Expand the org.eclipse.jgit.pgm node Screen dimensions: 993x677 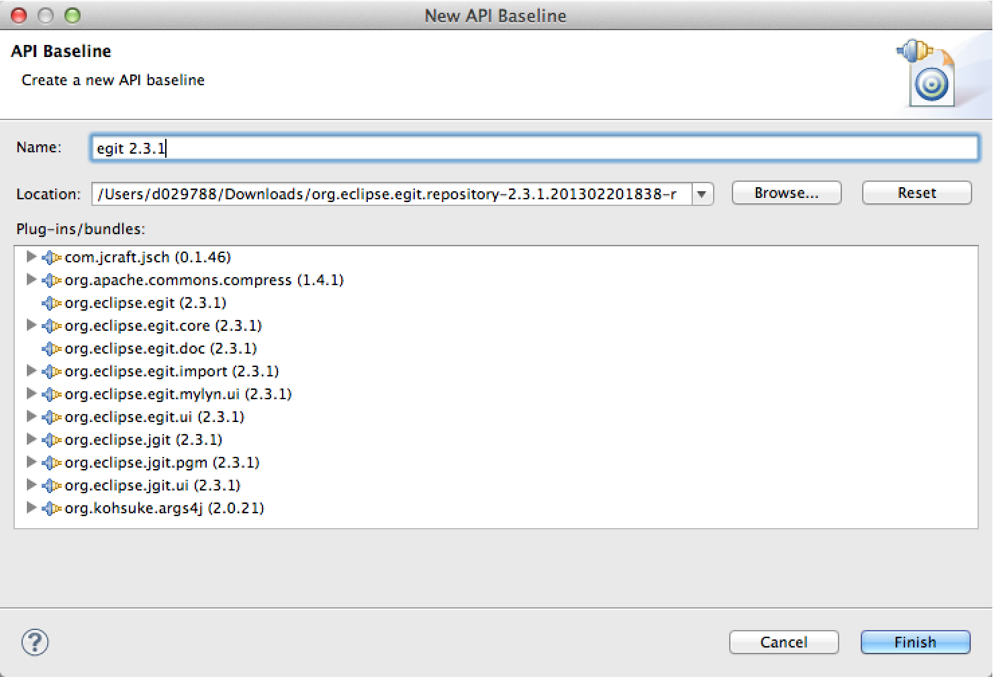point(31,462)
